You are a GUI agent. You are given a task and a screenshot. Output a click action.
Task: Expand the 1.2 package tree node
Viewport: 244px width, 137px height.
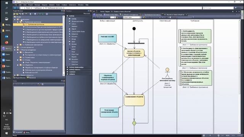pyautogui.click(x=18, y=45)
